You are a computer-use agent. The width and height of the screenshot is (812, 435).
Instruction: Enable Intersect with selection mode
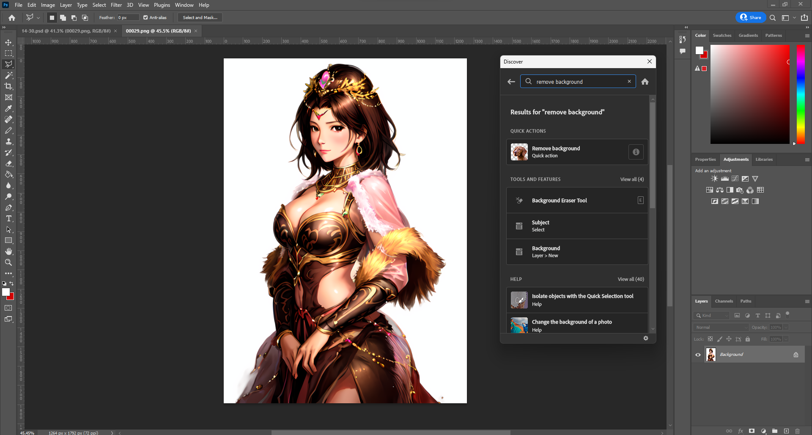(85, 17)
